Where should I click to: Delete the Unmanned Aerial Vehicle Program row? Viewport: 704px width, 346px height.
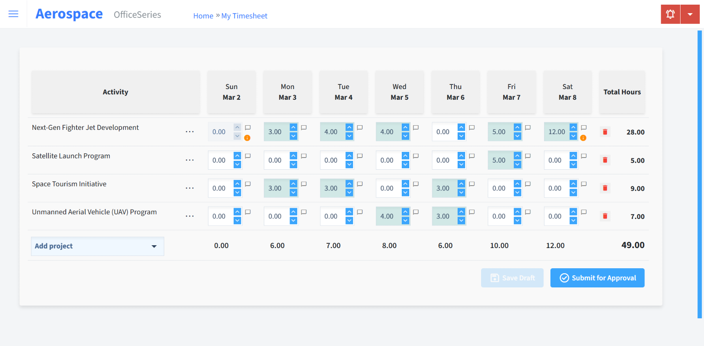605,216
